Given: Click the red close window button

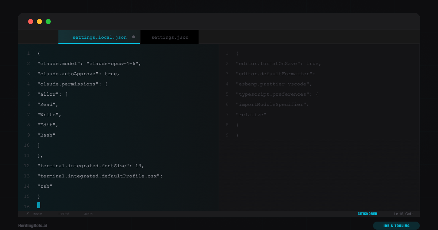Looking at the screenshot, I should pyautogui.click(x=31, y=22).
